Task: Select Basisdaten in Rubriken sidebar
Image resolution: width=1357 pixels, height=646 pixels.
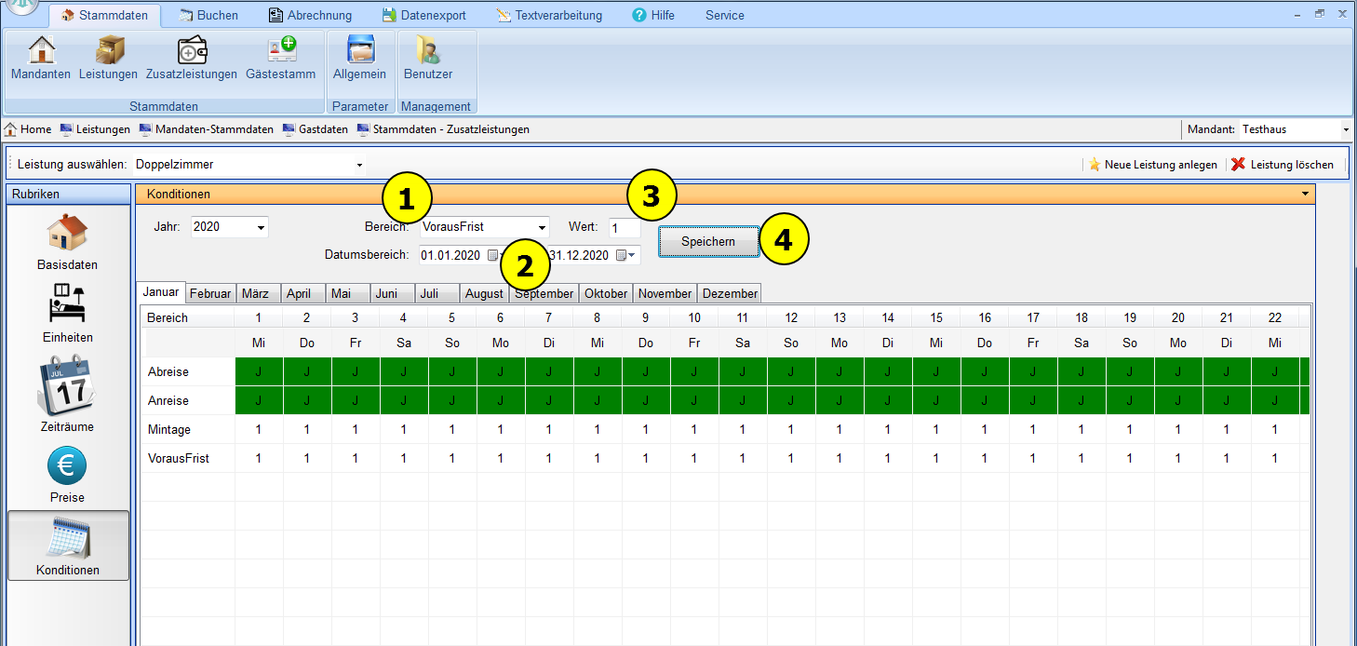Action: pos(68,242)
